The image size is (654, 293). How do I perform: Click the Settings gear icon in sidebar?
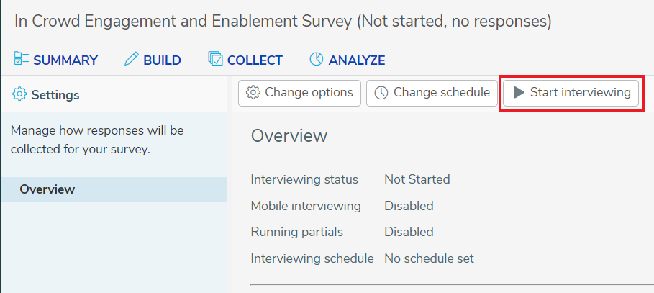tap(19, 94)
